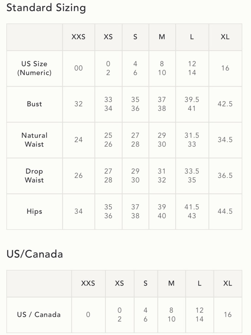Click the 00 US size cell

tap(79, 68)
